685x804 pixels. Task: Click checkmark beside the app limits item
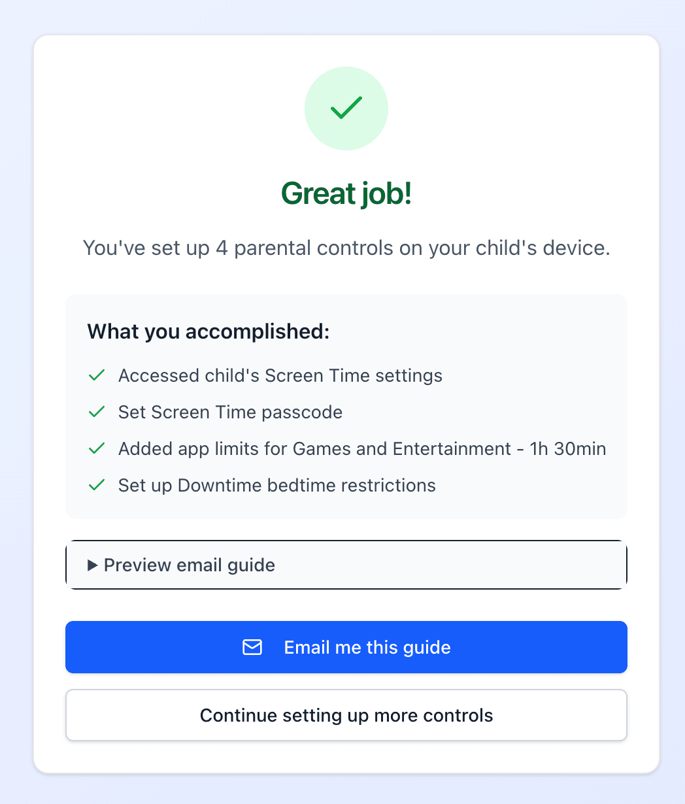click(97, 449)
